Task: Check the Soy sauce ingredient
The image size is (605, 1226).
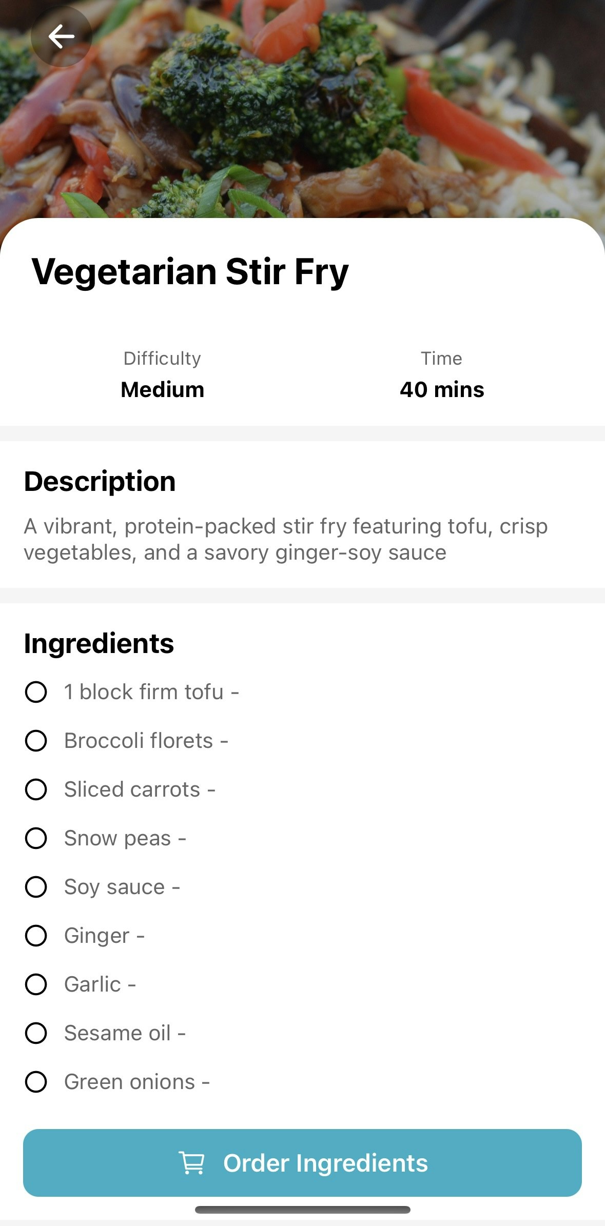Action: [x=36, y=887]
